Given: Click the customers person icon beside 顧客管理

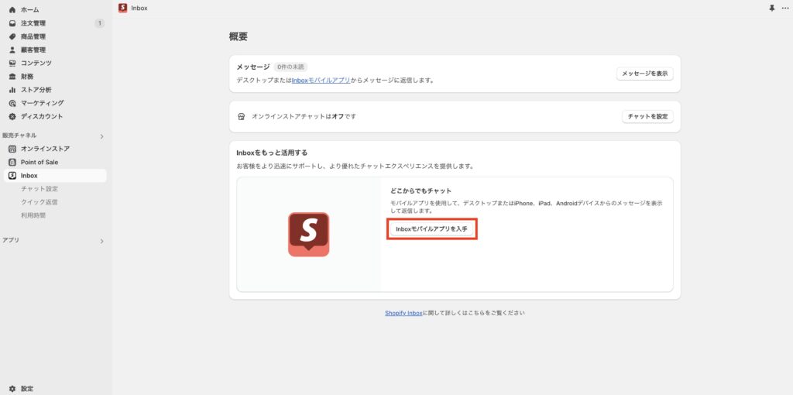Looking at the screenshot, I should tap(12, 50).
